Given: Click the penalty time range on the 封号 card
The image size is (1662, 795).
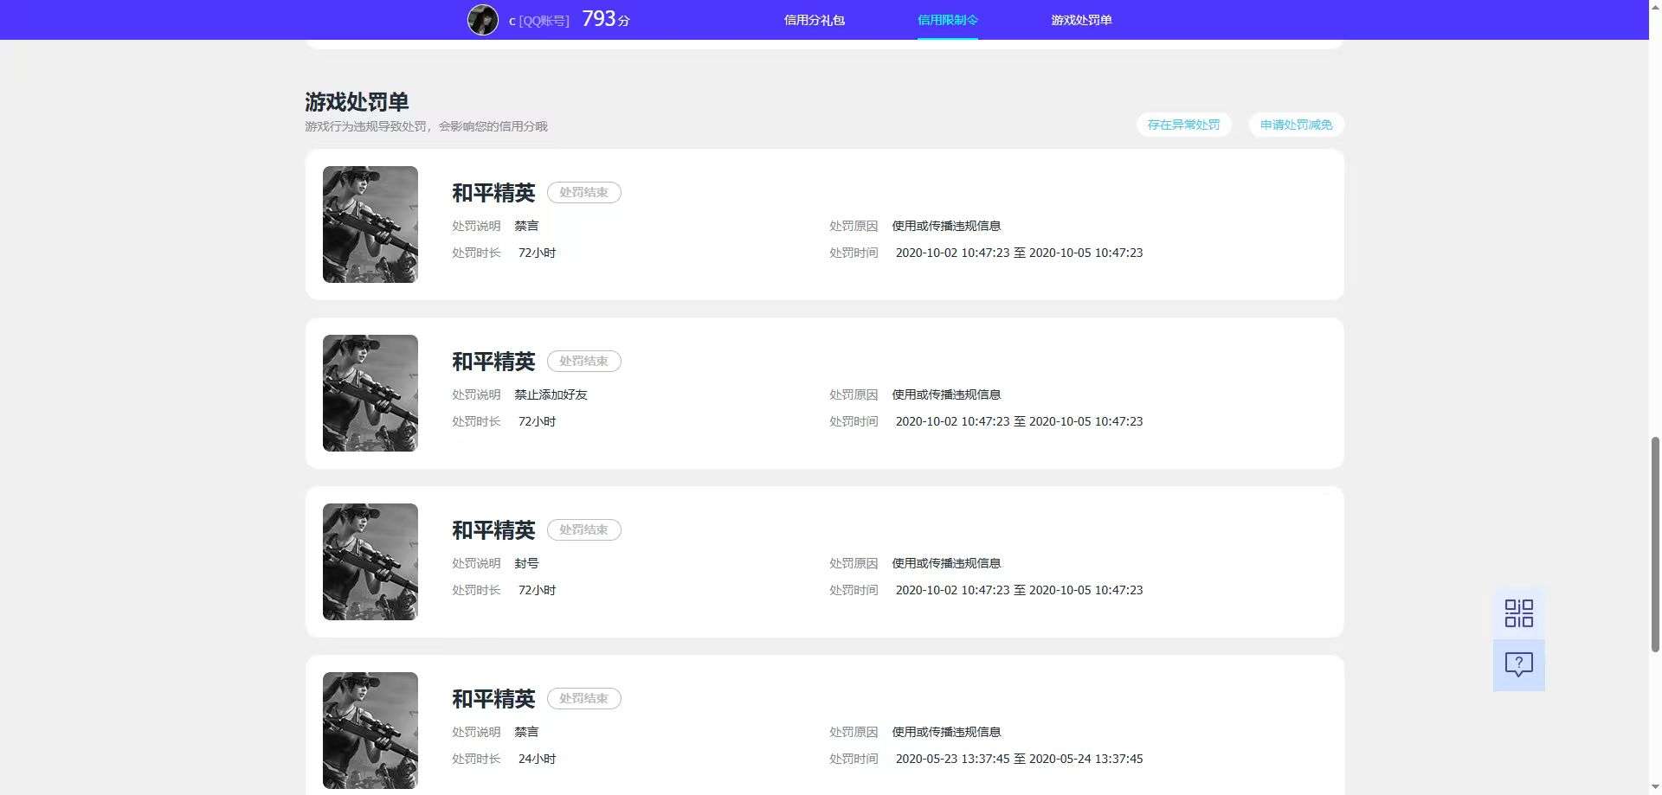Looking at the screenshot, I should click(x=1019, y=590).
